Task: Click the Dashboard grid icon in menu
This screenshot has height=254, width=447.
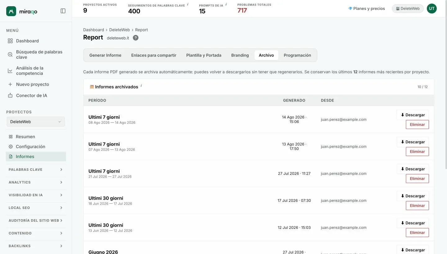Action: (10, 41)
